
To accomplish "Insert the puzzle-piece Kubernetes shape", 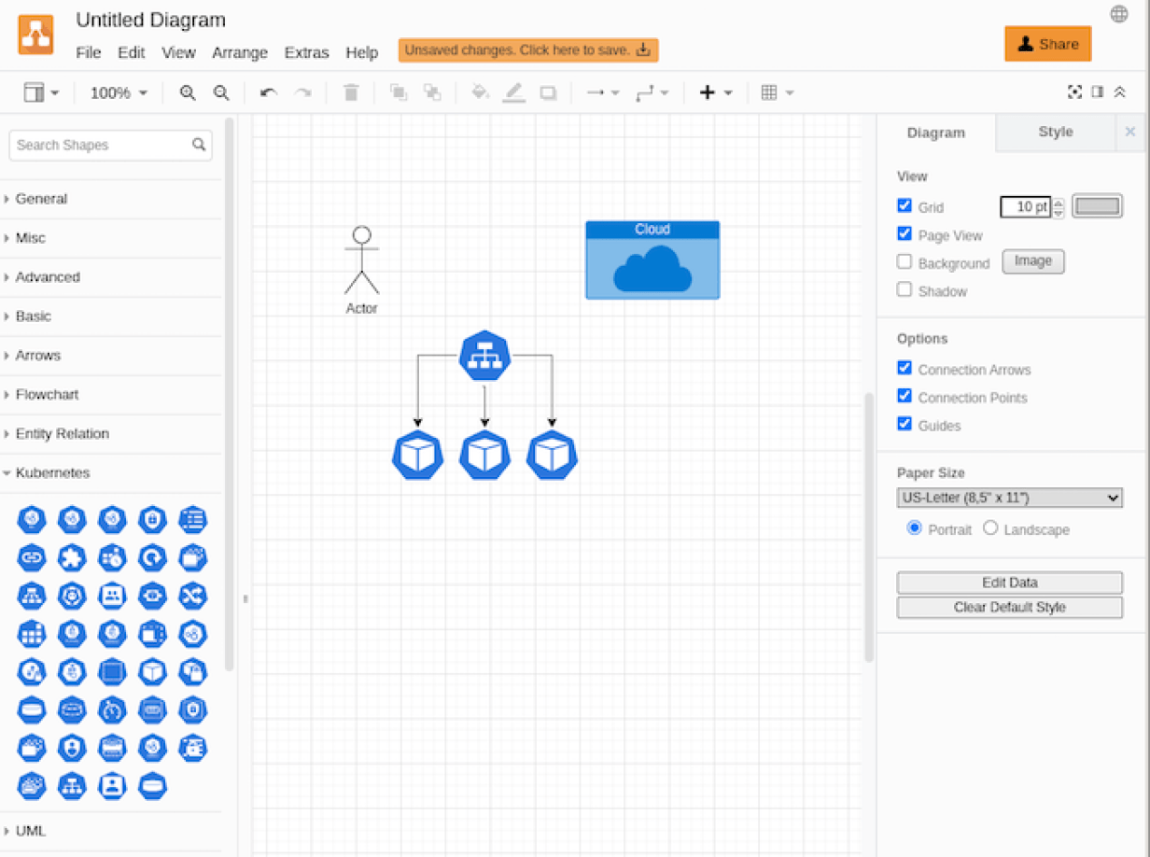I will pyautogui.click(x=72, y=557).
